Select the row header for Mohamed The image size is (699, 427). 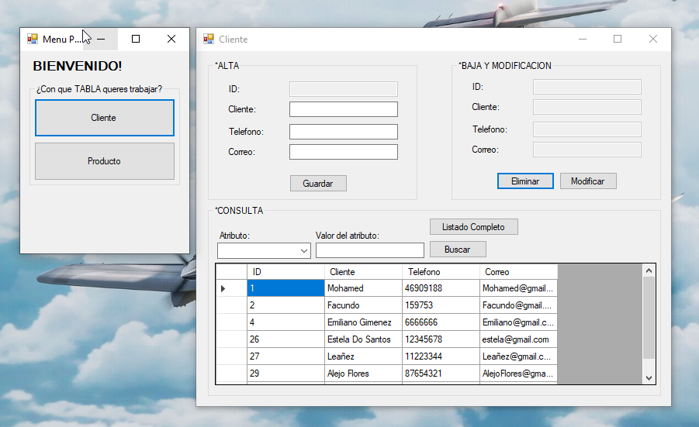pyautogui.click(x=230, y=288)
